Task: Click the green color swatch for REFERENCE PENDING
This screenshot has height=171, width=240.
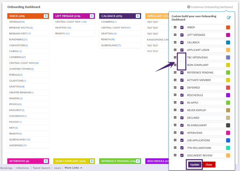Action: [x=228, y=73]
